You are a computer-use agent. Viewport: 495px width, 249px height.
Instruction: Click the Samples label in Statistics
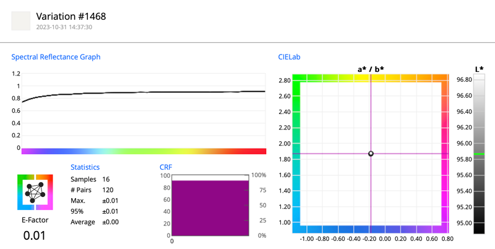(x=84, y=179)
